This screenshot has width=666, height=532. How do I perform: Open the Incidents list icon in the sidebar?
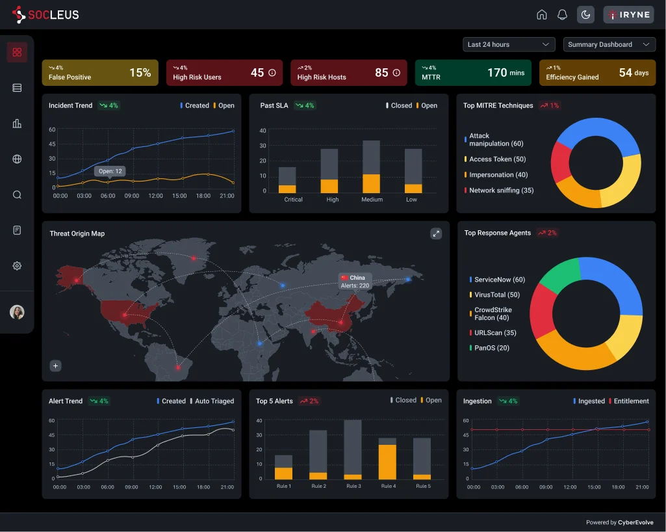point(17,88)
